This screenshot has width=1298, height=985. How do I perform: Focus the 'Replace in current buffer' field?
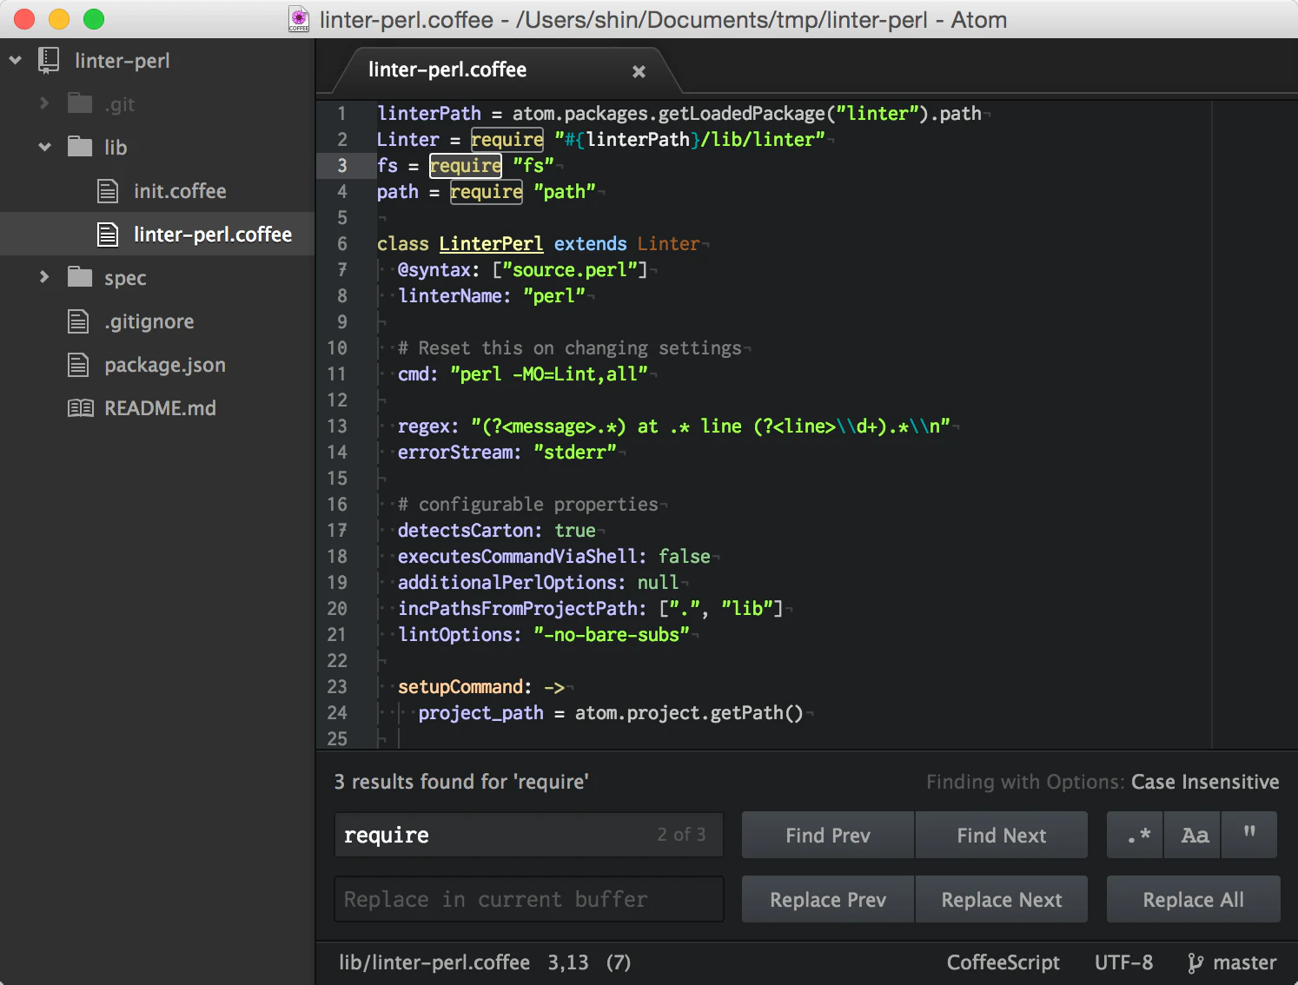(x=529, y=899)
